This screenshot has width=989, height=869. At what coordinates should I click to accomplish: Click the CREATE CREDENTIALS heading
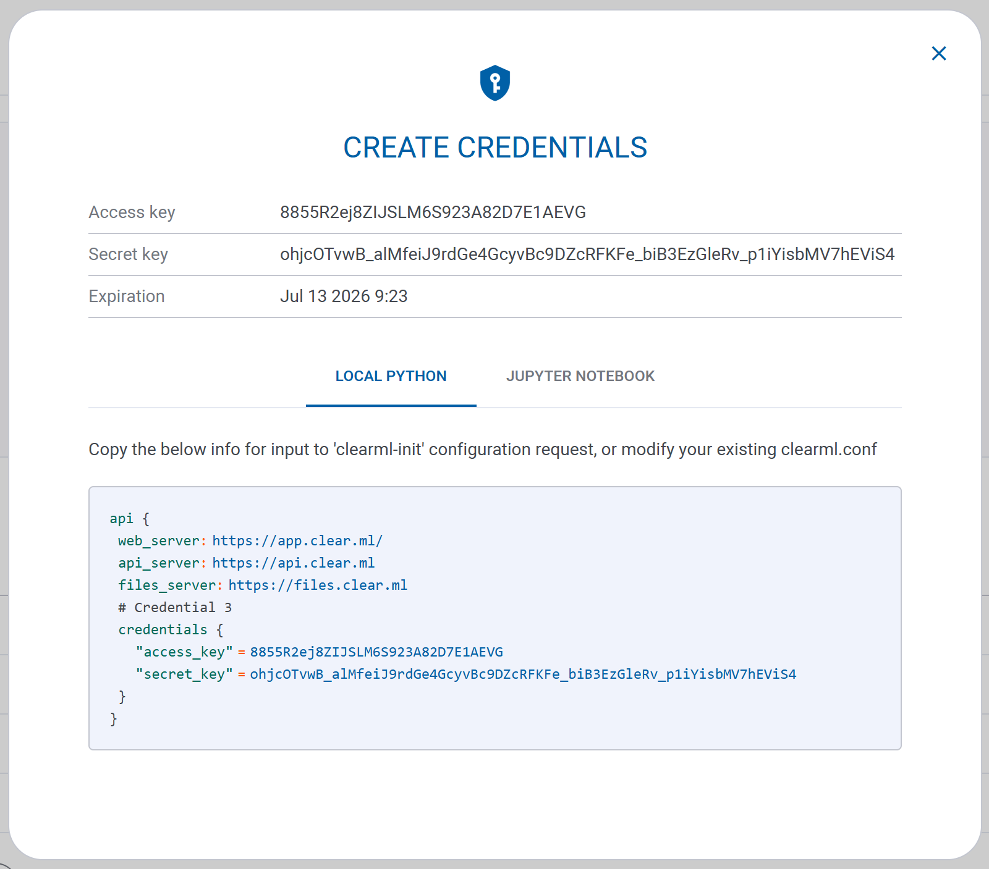[495, 148]
